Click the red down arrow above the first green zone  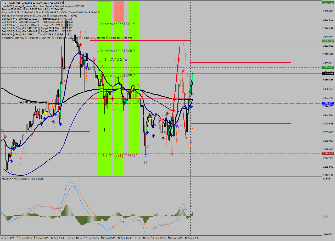(x=94, y=59)
